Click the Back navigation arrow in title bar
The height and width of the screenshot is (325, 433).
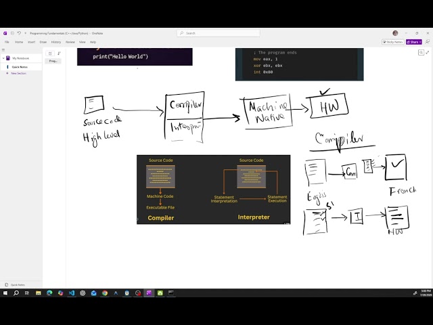12,33
